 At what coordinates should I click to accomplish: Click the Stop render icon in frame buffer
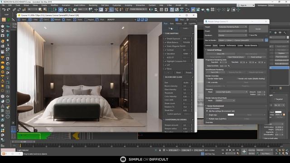tap(177, 19)
